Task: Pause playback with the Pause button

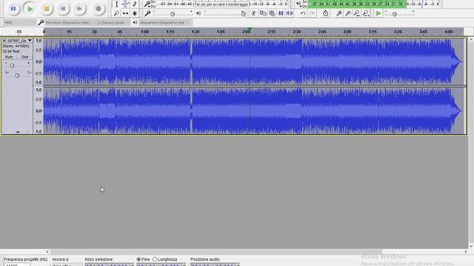Action: (x=13, y=9)
